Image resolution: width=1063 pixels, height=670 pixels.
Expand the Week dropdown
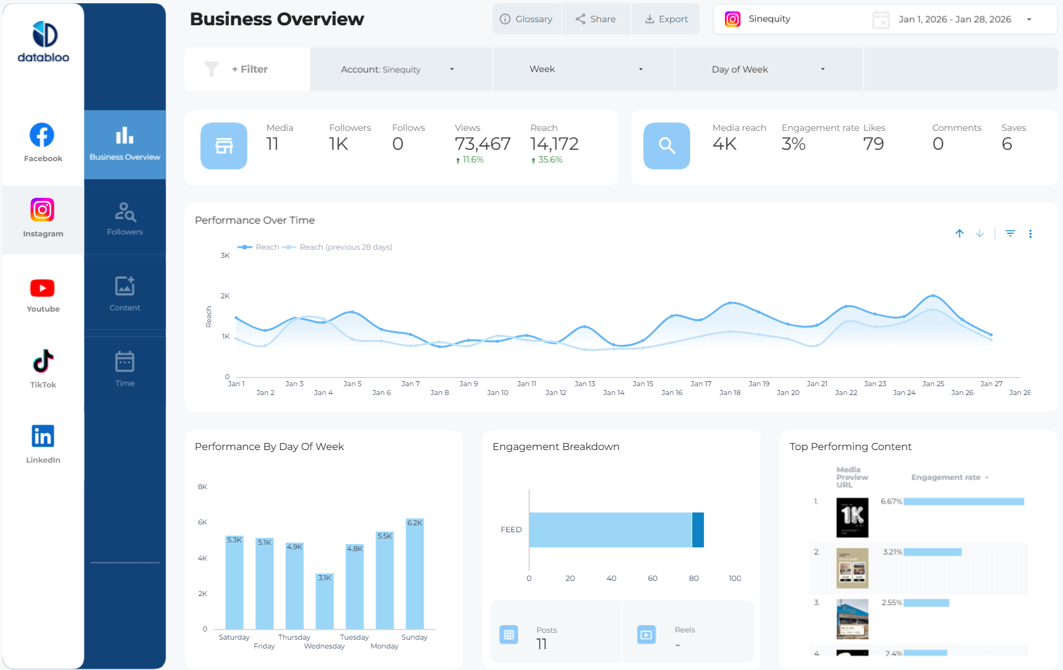coord(583,69)
